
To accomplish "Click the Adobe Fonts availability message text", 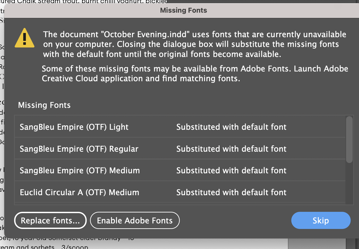I will (x=195, y=73).
